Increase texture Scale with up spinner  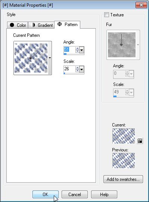pyautogui.click(x=127, y=91)
